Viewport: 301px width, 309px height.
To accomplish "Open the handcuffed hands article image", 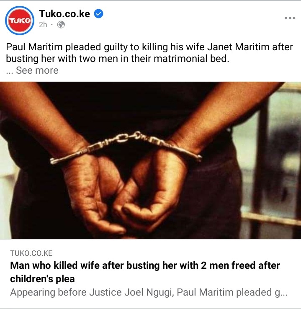I will [x=151, y=160].
